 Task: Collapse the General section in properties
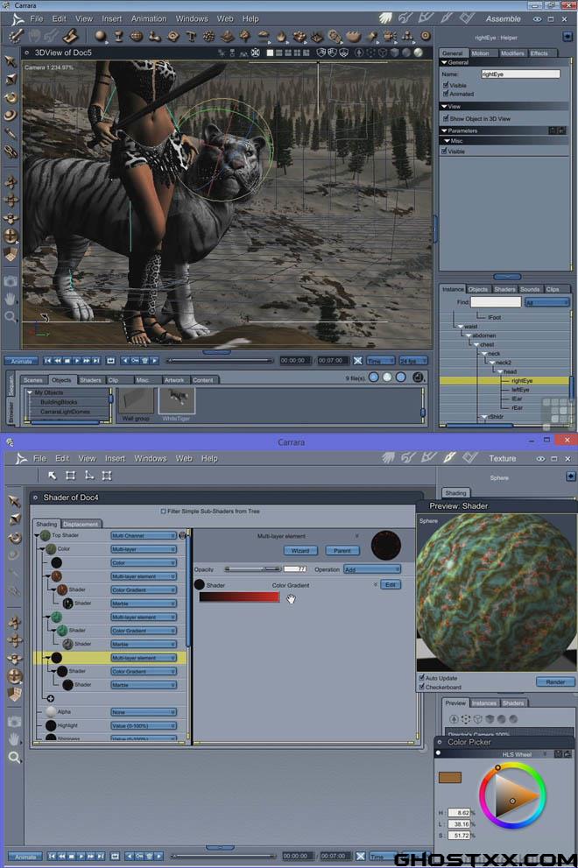click(x=444, y=62)
